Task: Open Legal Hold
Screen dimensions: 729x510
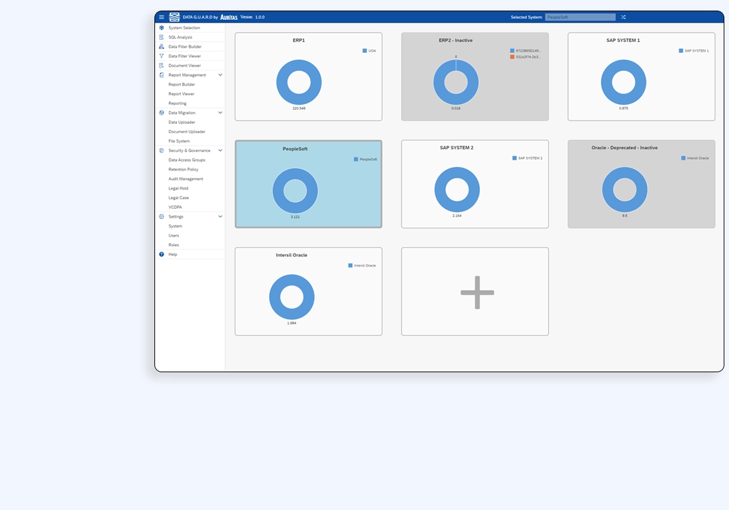Action: point(178,188)
